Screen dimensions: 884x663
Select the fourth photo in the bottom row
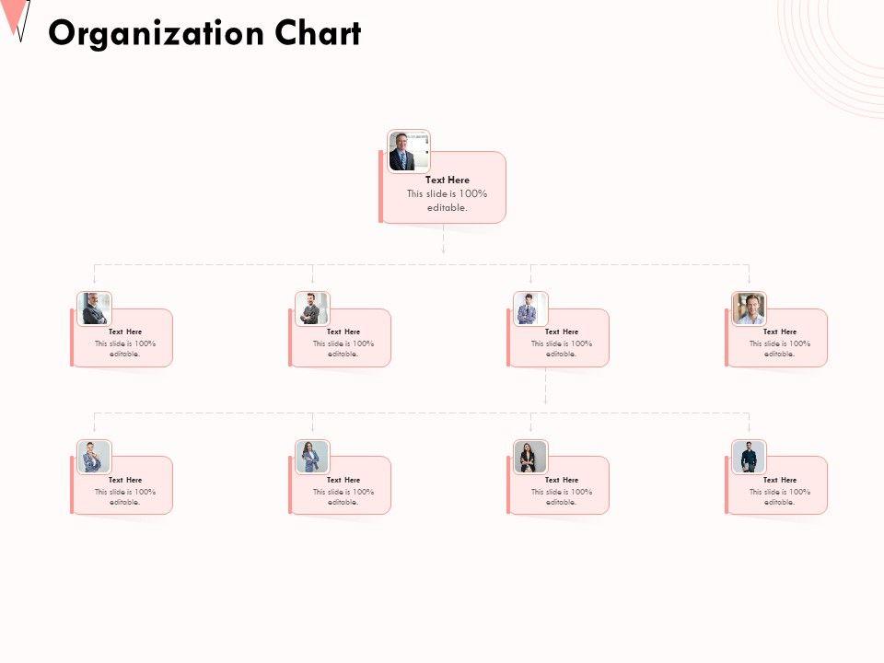point(749,457)
